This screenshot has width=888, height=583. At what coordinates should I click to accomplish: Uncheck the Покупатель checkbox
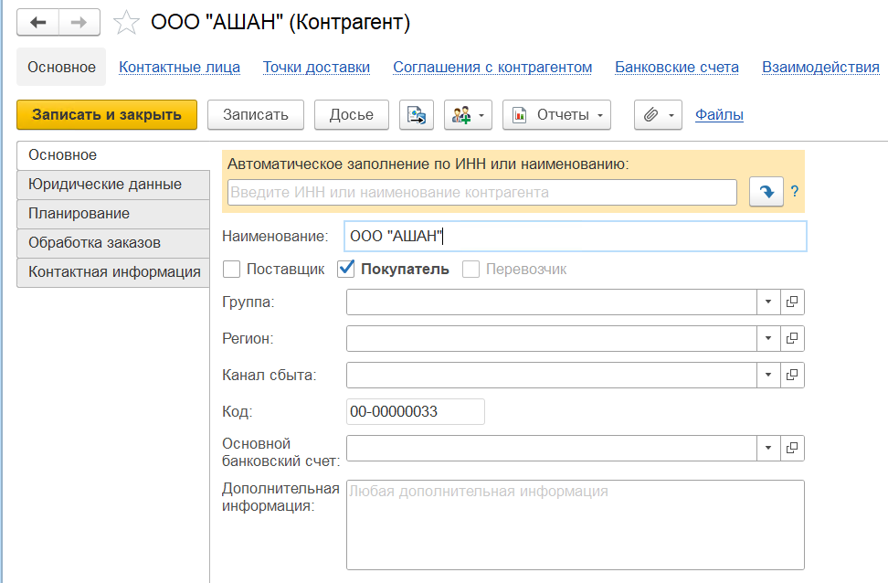tap(346, 270)
